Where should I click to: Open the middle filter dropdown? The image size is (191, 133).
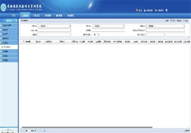[x=108, y=26]
